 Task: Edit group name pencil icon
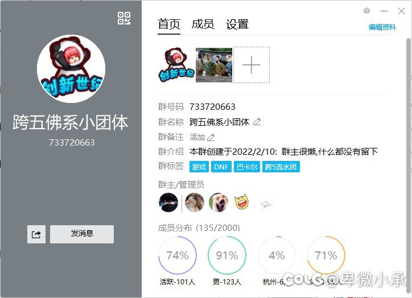[x=257, y=122]
